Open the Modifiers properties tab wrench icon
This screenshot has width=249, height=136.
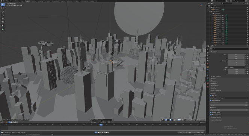point(208,70)
